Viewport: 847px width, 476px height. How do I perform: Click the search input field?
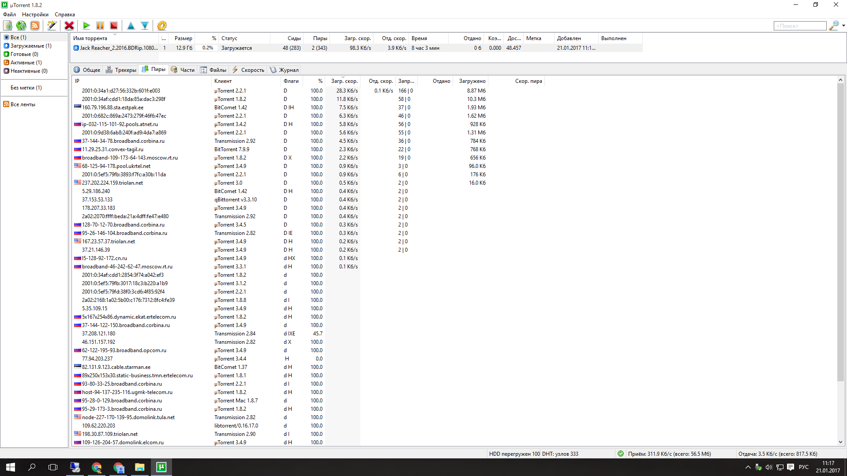800,26
